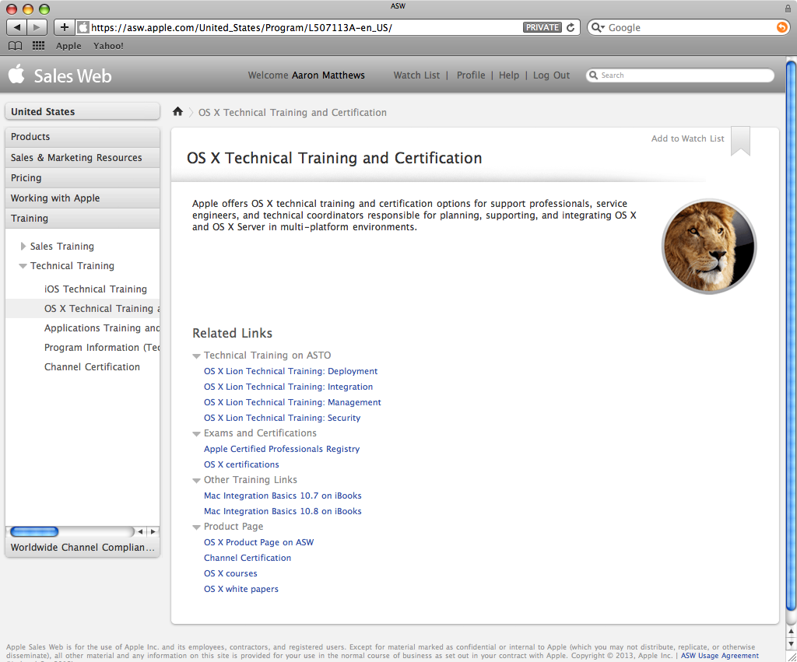
Task: Open Worldwide Channel Compliance link
Action: 83,547
